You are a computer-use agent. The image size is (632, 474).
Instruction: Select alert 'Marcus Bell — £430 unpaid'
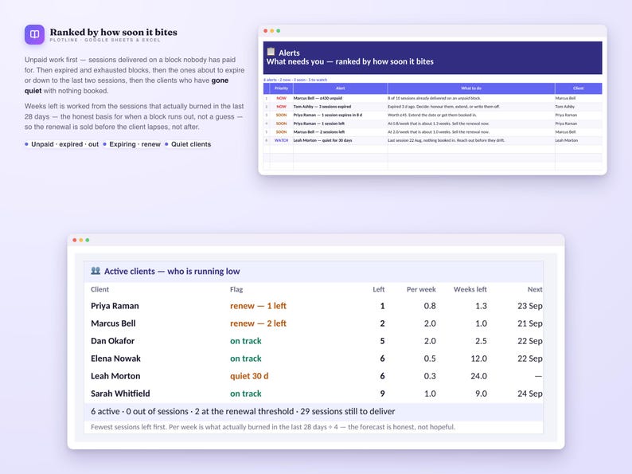[318, 98]
